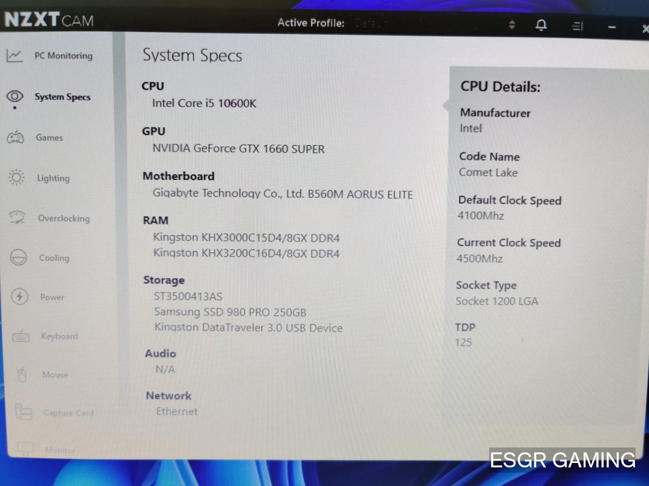
Task: Select Intel Core i5 10600K entry
Action: click(204, 103)
